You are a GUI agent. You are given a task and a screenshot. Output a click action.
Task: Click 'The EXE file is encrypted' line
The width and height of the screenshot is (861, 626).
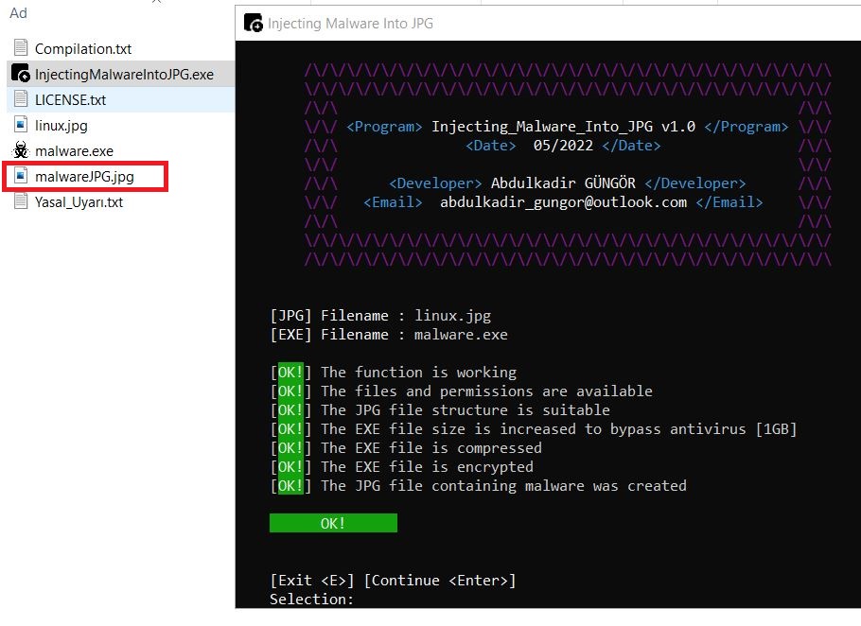point(401,467)
